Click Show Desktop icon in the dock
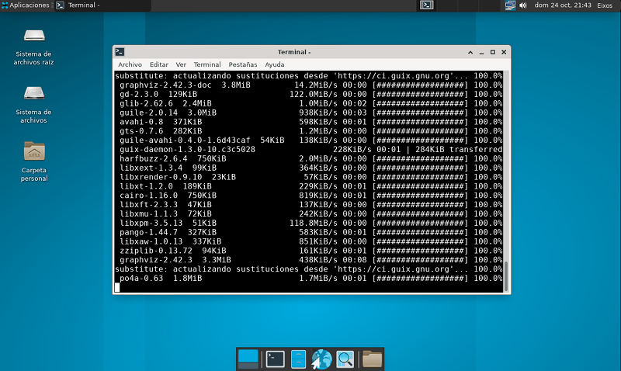Image resolution: width=621 pixels, height=371 pixels. (x=248, y=359)
